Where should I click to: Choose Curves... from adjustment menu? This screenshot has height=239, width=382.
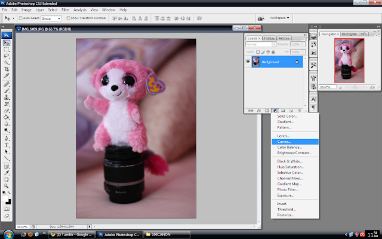[295, 142]
